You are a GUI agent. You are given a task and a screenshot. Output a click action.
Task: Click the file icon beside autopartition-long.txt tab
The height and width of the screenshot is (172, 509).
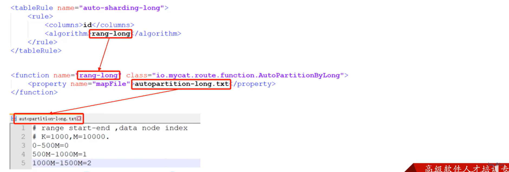coord(14,118)
